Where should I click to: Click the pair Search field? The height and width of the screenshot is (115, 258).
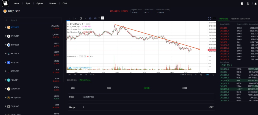tap(33, 20)
